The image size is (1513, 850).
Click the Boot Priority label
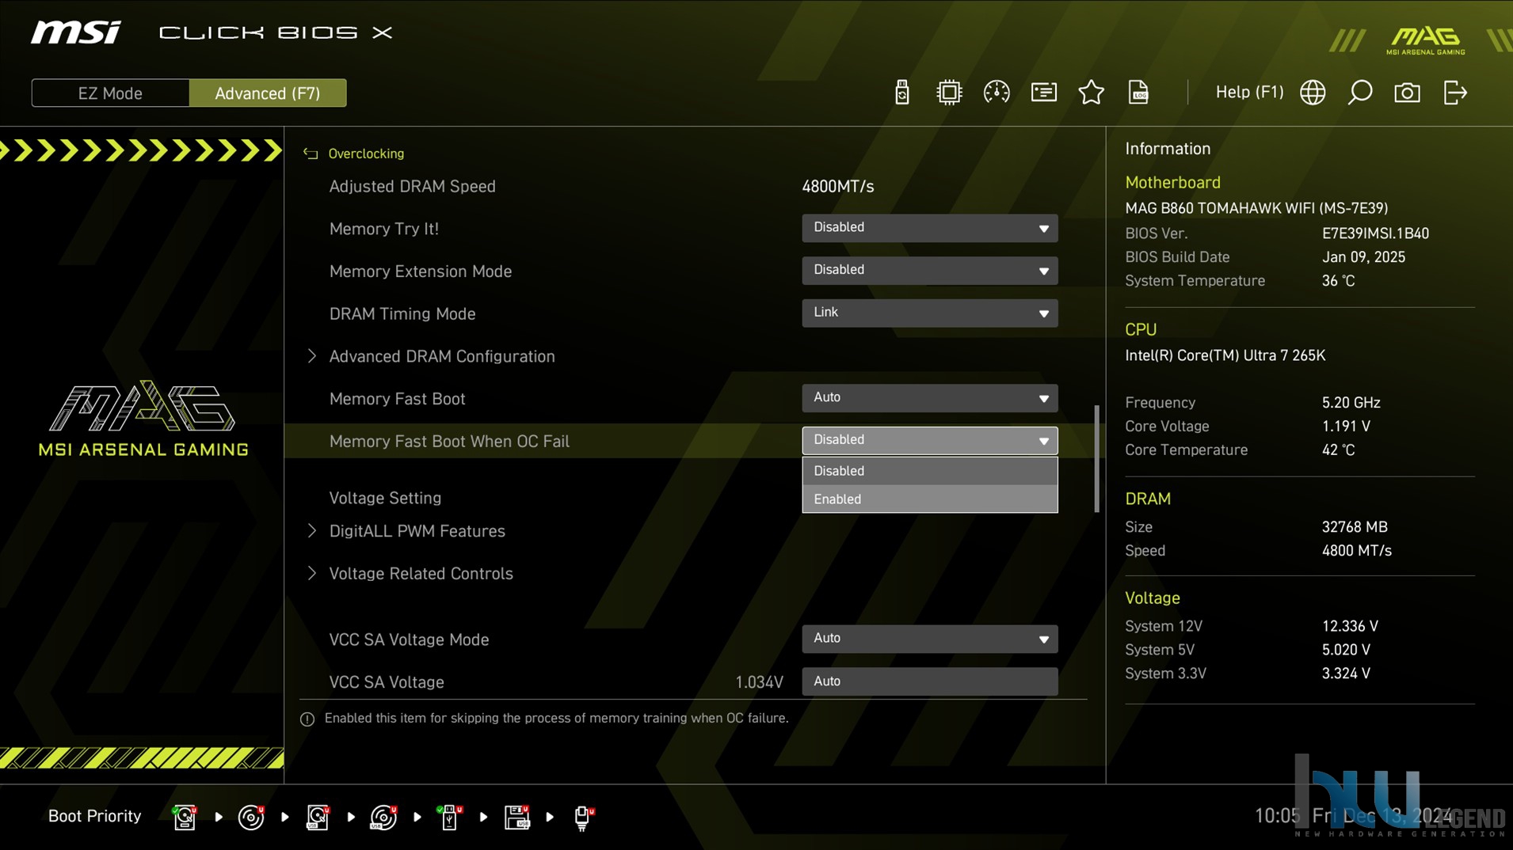click(94, 816)
